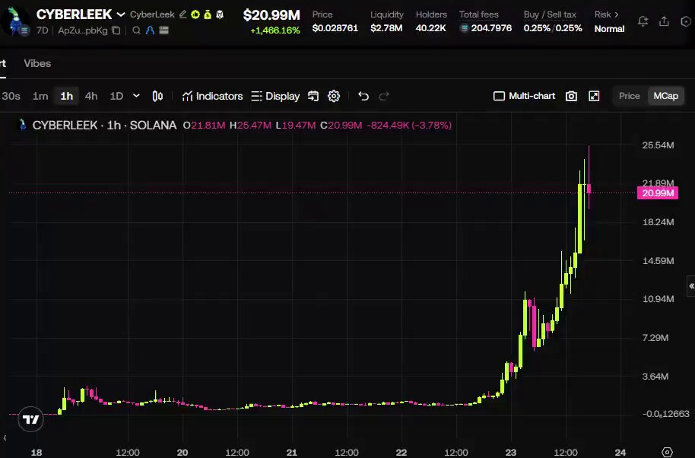
Task: Click the share upload icon
Action: pyautogui.click(x=664, y=21)
